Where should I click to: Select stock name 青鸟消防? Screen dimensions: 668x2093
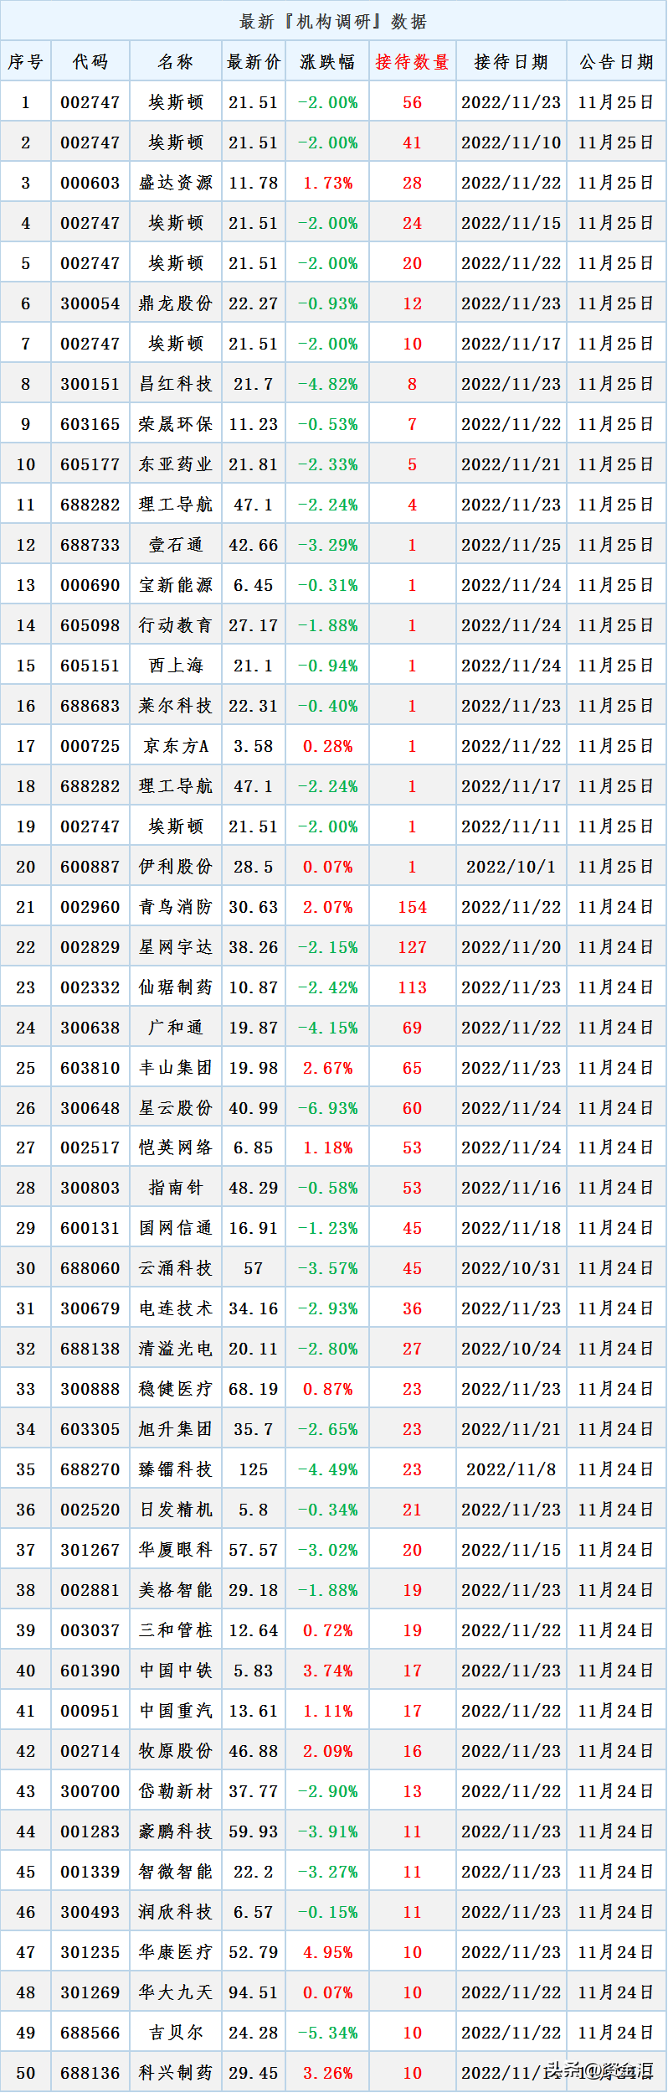click(x=176, y=907)
